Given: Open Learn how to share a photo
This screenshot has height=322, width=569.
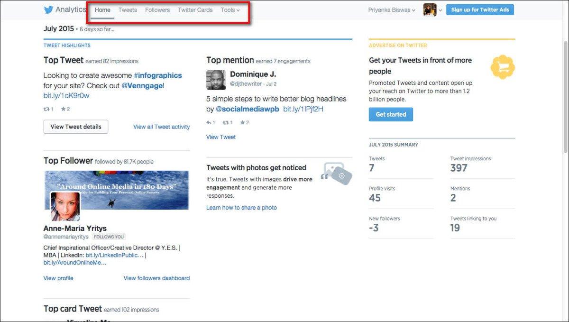Looking at the screenshot, I should click(241, 208).
